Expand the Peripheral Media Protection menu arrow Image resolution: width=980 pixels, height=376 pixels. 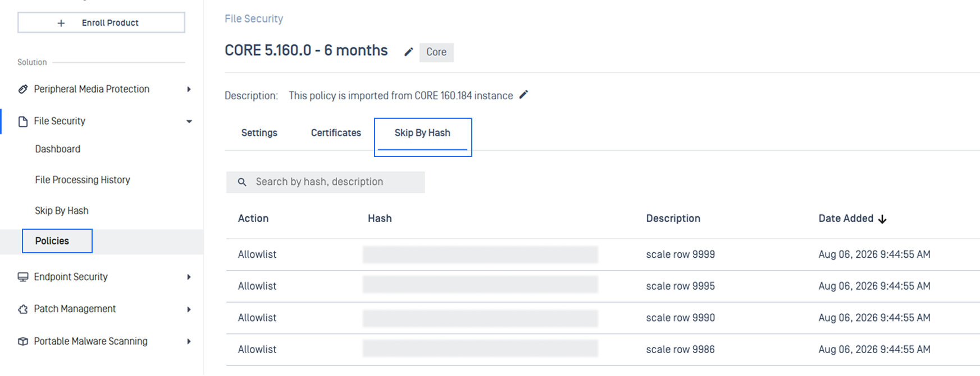click(x=189, y=89)
